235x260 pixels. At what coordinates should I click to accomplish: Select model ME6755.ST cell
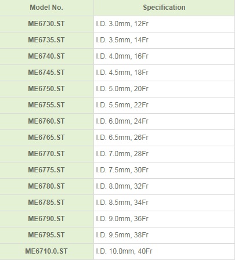(x=46, y=105)
